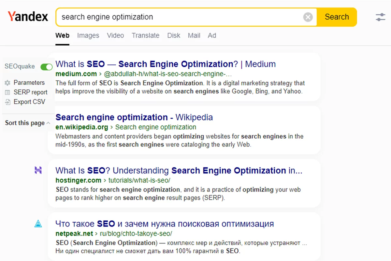Screen dimensions: 391x261
Task: Open the netpeak.net Russian SEO article
Action: 165,224
